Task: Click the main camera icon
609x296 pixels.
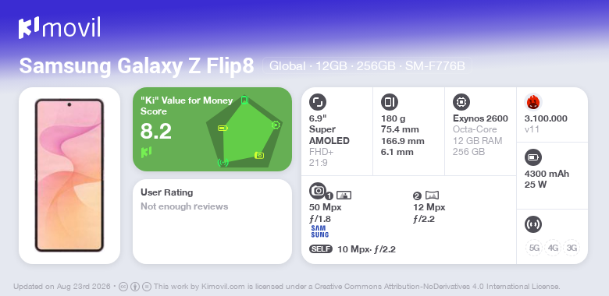Action: (318, 190)
